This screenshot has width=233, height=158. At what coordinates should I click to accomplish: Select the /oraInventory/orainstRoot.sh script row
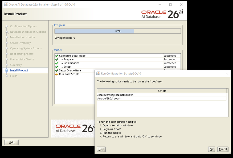pyautogui.click(x=162, y=95)
